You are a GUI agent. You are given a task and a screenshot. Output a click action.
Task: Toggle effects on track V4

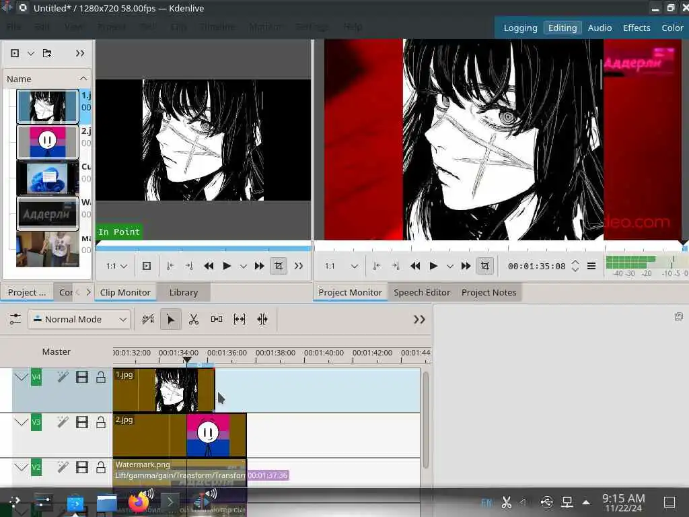[63, 377]
